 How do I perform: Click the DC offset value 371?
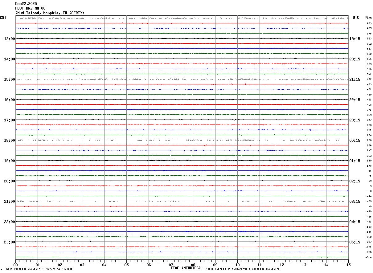pyautogui.click(x=369, y=110)
